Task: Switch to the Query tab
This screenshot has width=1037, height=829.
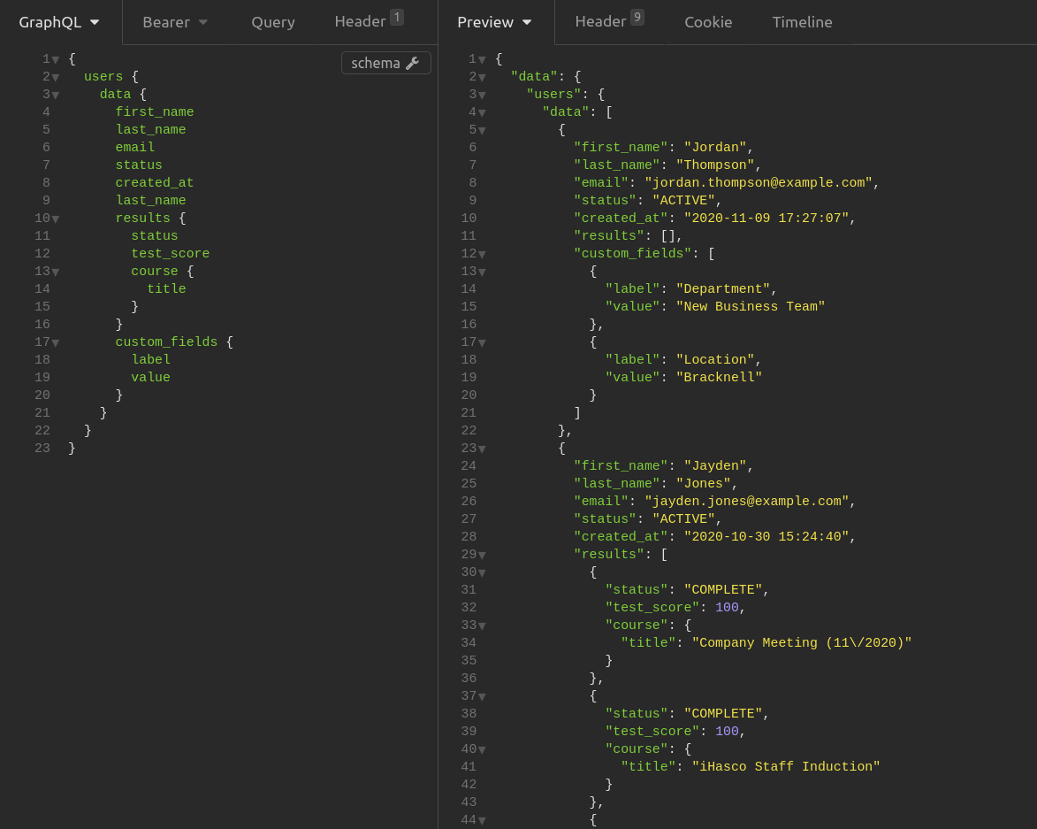Action: click(273, 22)
